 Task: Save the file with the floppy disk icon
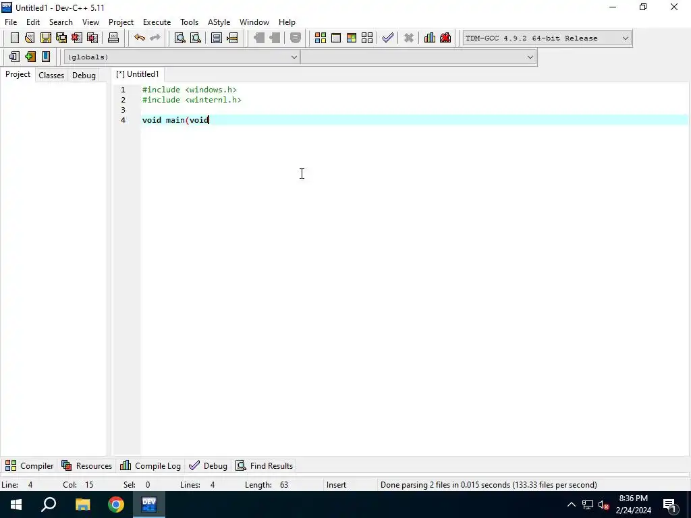coord(46,38)
